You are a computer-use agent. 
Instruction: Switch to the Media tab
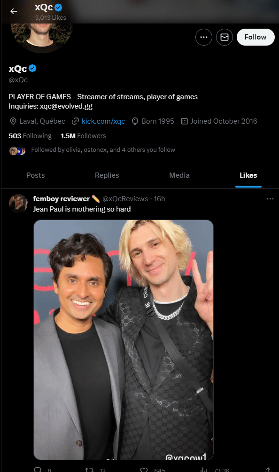coord(179,175)
